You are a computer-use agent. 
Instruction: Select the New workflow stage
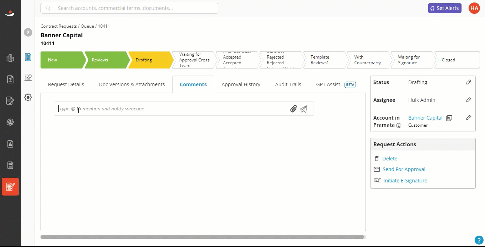63,60
